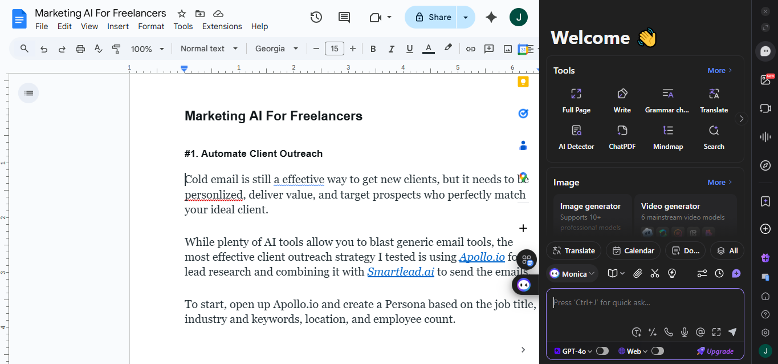The image size is (778, 364).
Task: Open Monica's AI Detector tool
Action: 576,137
